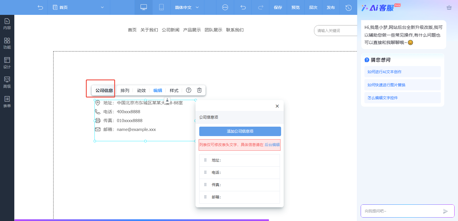The height and width of the screenshot is (221, 458).
Task: Click the drag handle for 传真 row
Action: [x=205, y=185]
